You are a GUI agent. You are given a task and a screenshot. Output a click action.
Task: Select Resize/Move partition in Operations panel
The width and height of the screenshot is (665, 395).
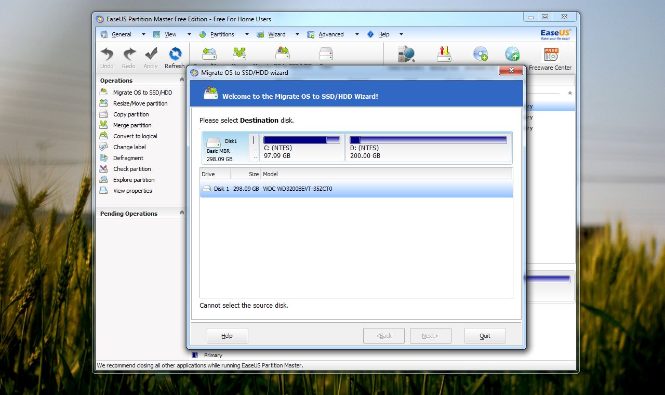(140, 103)
